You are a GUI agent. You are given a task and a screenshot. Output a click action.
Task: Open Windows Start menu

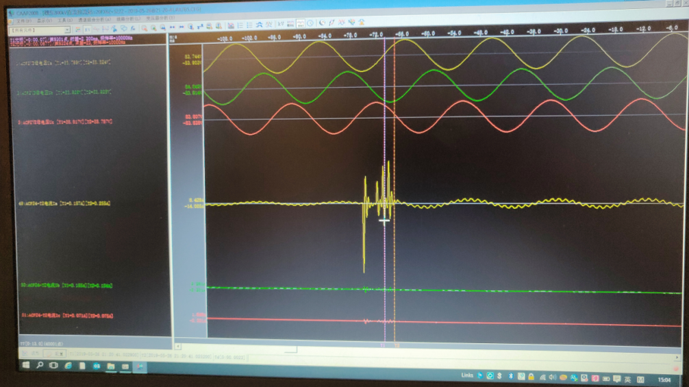click(25, 366)
